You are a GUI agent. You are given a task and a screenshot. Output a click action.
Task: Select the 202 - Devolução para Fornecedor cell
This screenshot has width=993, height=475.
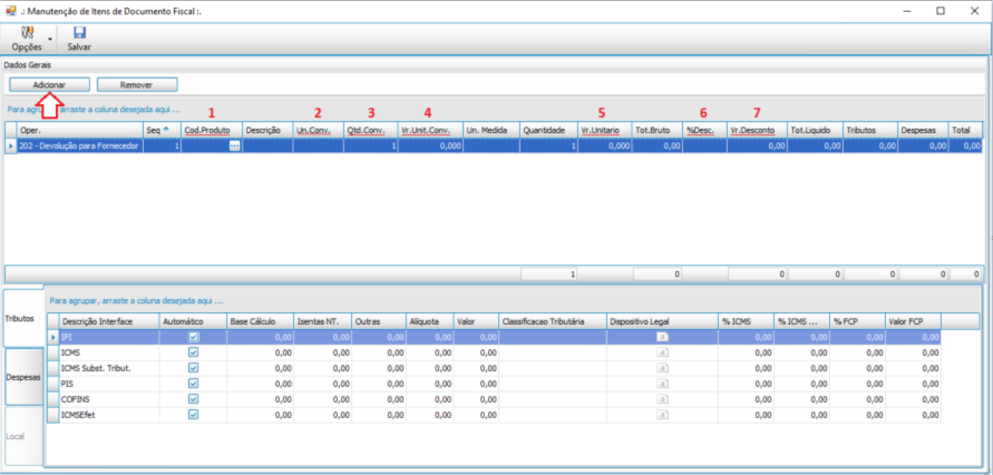(79, 145)
